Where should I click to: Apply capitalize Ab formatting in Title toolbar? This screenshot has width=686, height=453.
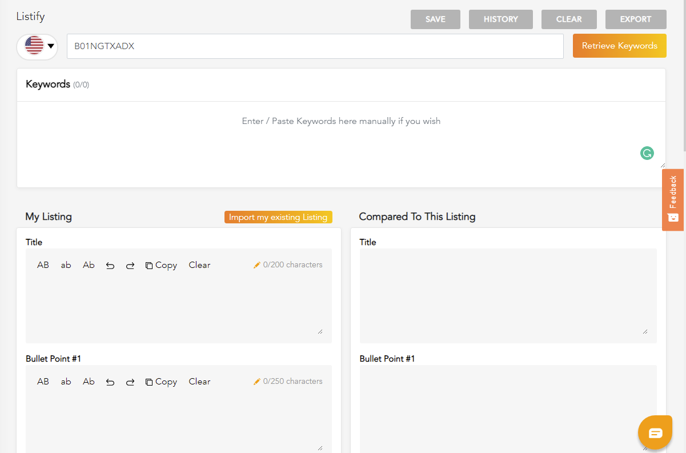[89, 265]
